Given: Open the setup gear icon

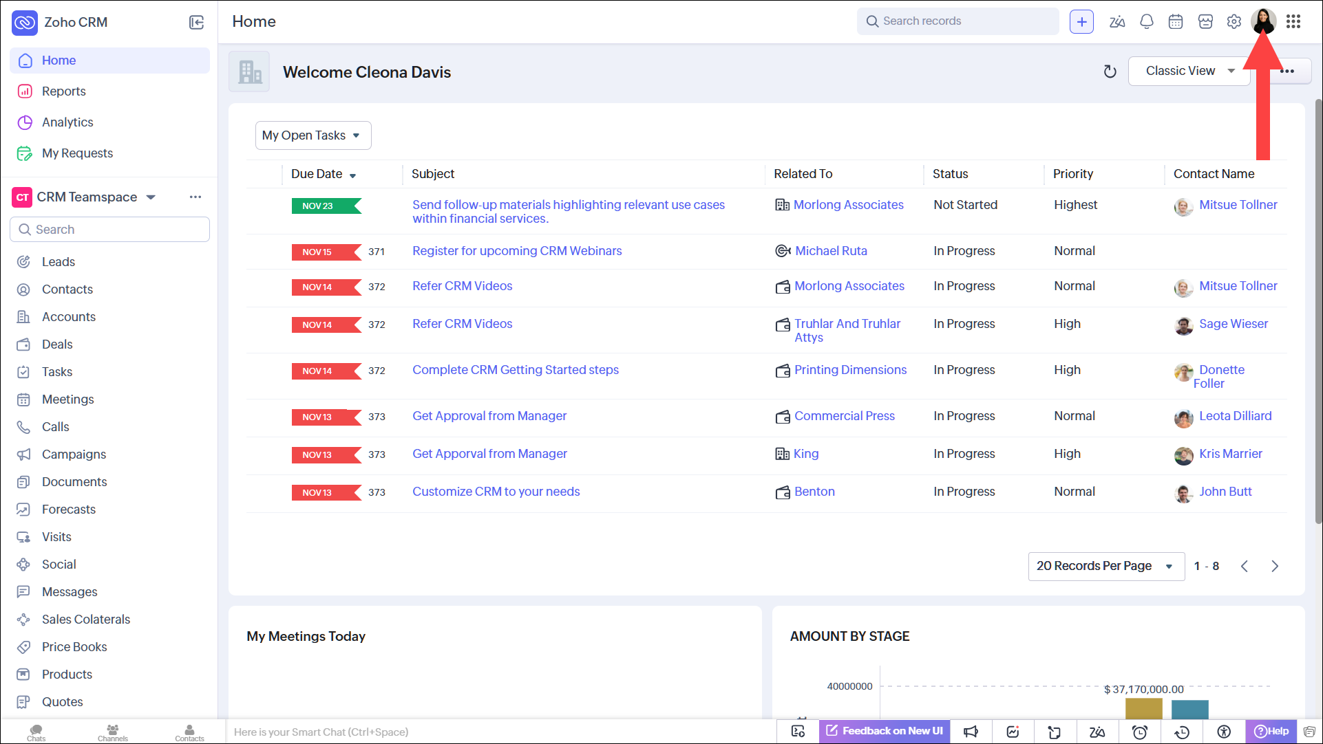Looking at the screenshot, I should (x=1234, y=21).
